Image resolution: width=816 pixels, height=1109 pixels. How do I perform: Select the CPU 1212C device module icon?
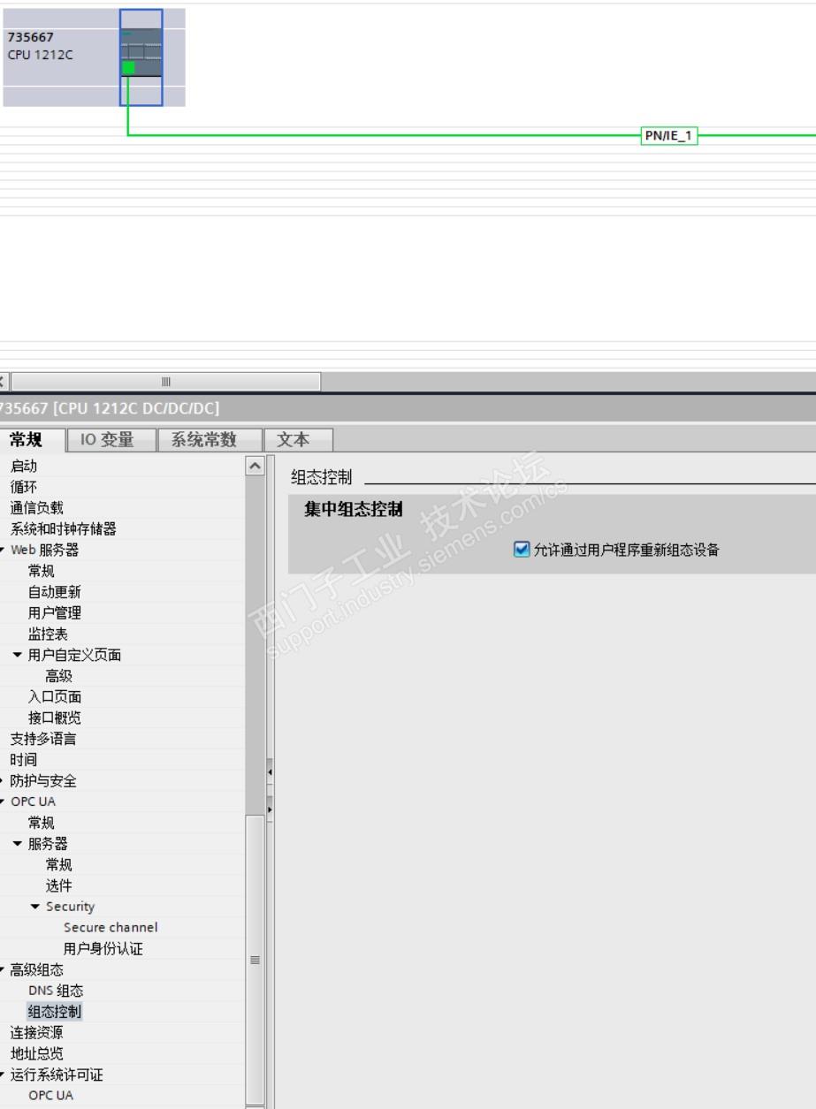141,57
